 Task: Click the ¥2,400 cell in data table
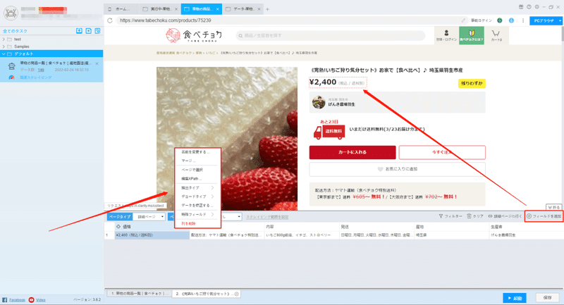pyautogui.click(x=152, y=235)
